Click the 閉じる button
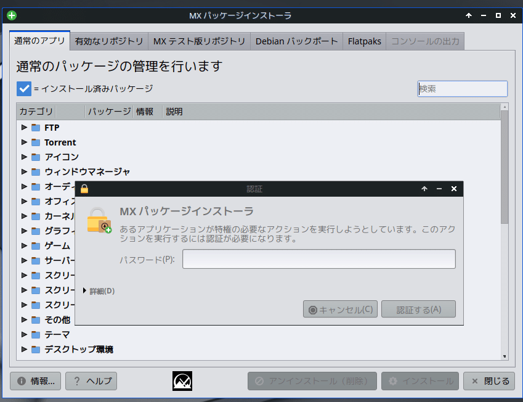 click(489, 381)
